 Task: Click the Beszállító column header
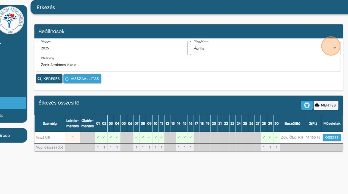292,124
